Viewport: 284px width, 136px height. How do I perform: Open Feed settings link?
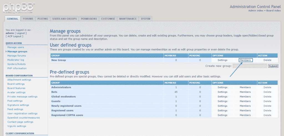pos(15,109)
